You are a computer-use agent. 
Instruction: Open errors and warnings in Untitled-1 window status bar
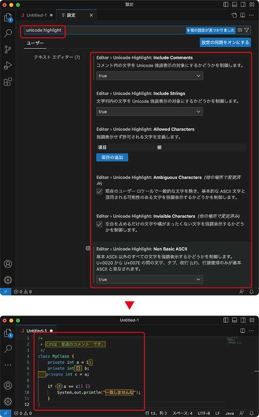(23, 413)
